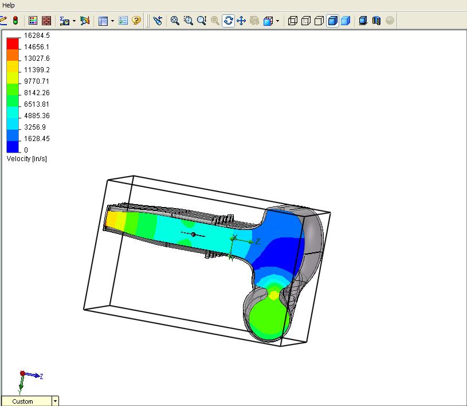
Task: Click the red swatch in velocity legend
Action: 13,44
